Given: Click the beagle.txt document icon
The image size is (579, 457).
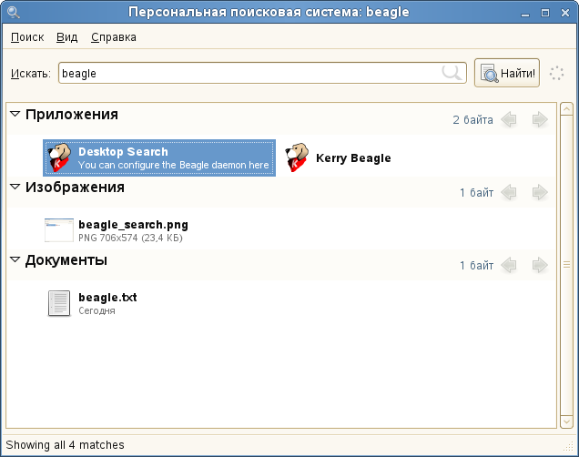Looking at the screenshot, I should pos(59,303).
